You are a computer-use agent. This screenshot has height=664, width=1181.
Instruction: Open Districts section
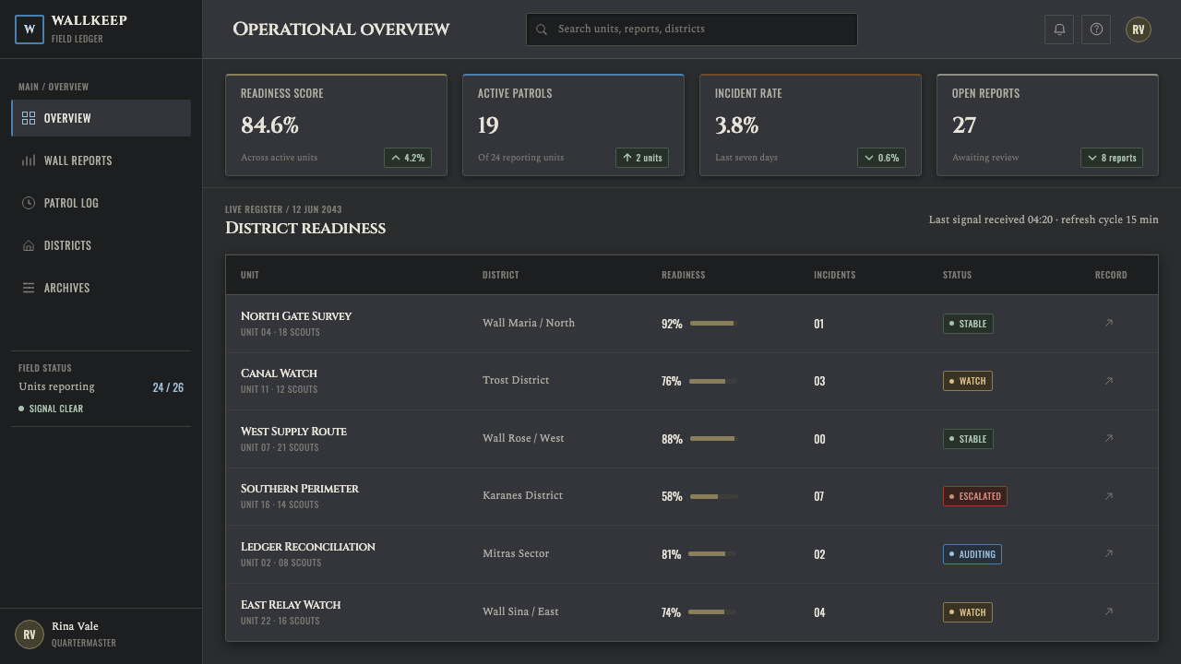pyautogui.click(x=101, y=245)
